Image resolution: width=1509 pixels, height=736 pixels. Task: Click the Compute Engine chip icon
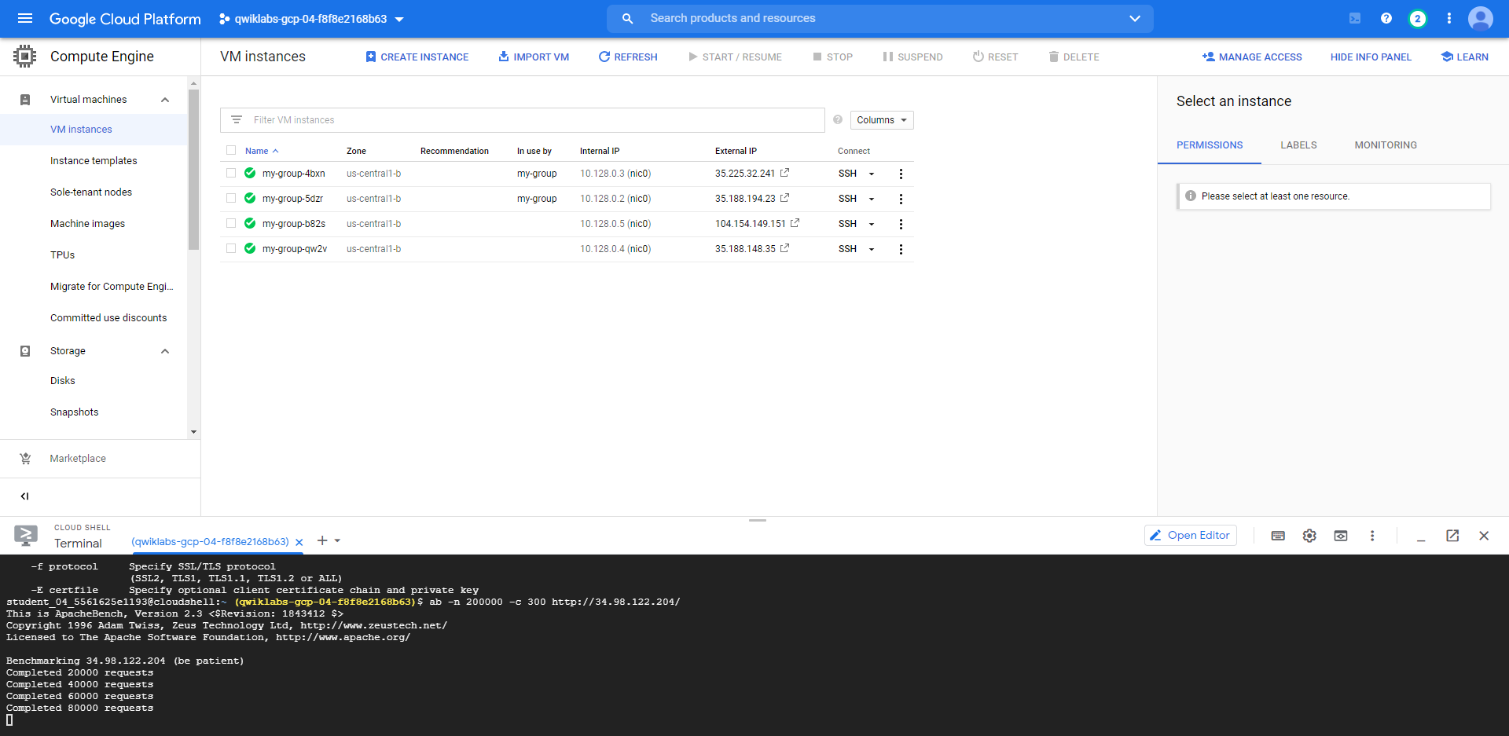[25, 57]
